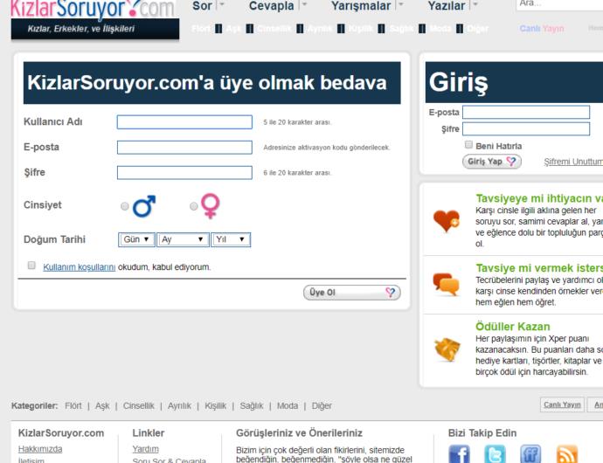Focus the signup Şifre input field
Screen dimensions: 603x463
tap(184, 173)
